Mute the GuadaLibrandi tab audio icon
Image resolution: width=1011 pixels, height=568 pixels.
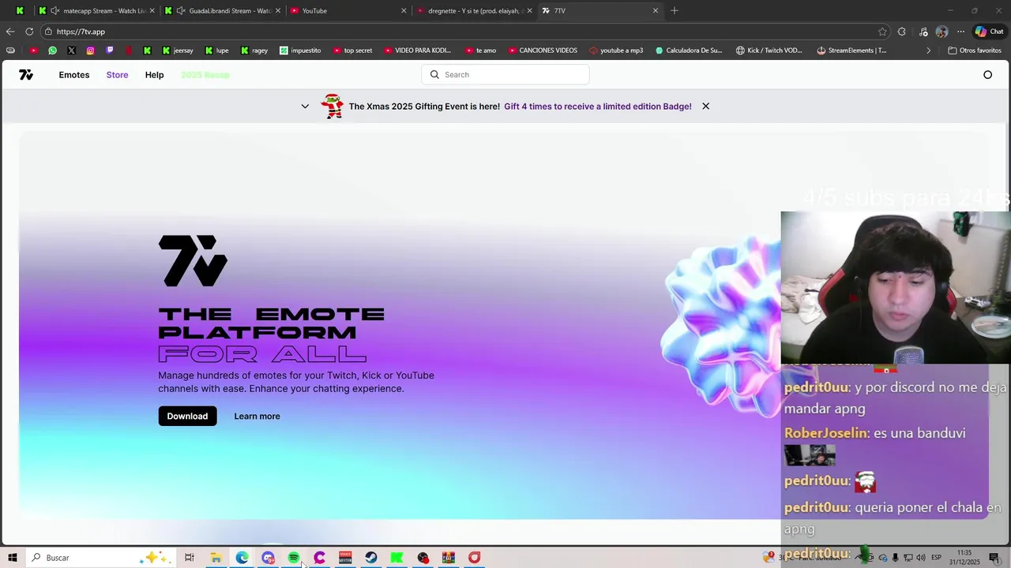(181, 11)
